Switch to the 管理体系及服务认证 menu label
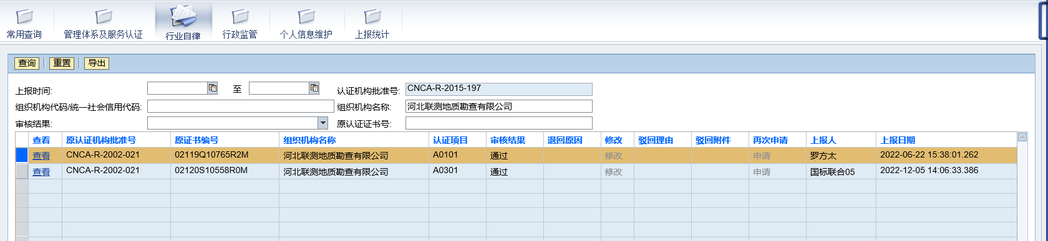 104,35
